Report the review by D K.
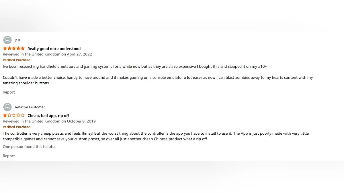 tap(9, 92)
